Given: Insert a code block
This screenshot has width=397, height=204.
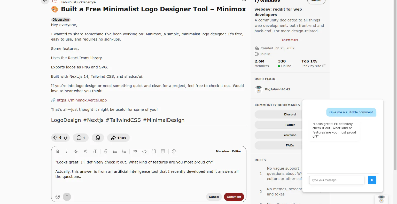Looking at the screenshot, I should tap(154, 152).
